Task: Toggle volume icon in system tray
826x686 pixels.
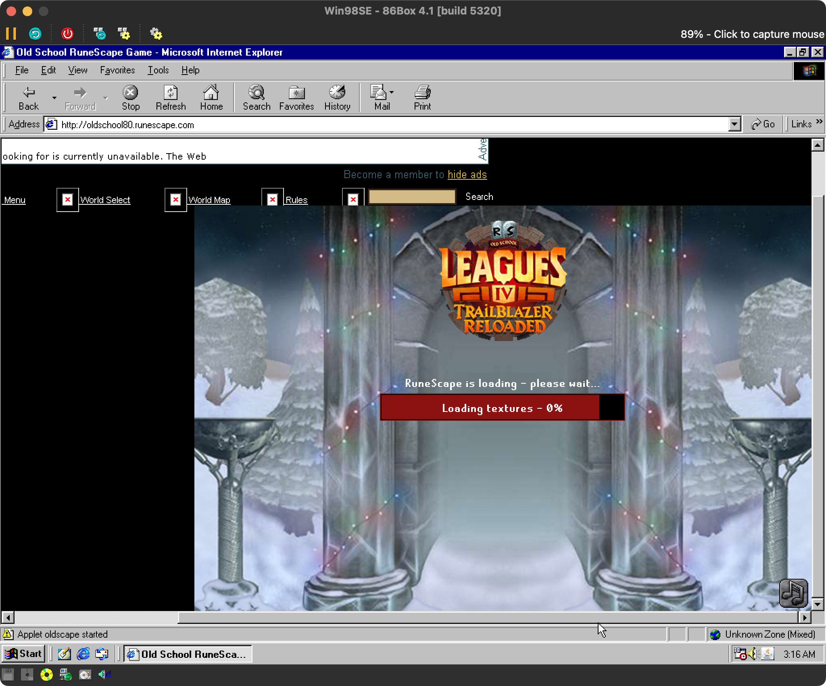Action: coord(753,654)
